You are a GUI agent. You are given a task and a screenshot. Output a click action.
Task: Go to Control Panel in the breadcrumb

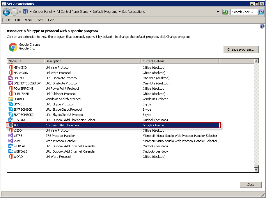click(x=42, y=12)
